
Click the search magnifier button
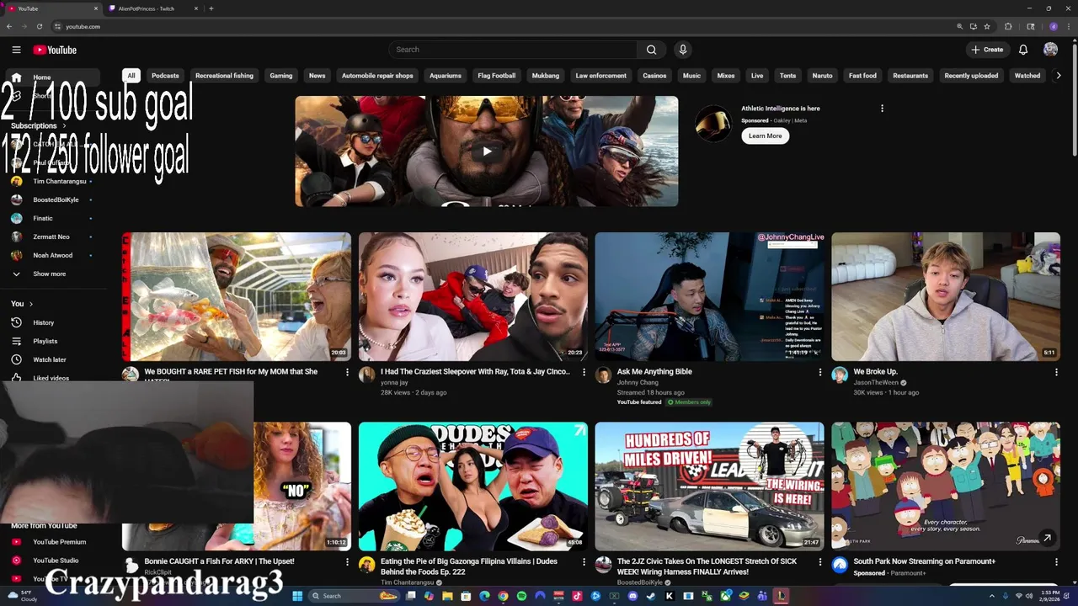651,50
